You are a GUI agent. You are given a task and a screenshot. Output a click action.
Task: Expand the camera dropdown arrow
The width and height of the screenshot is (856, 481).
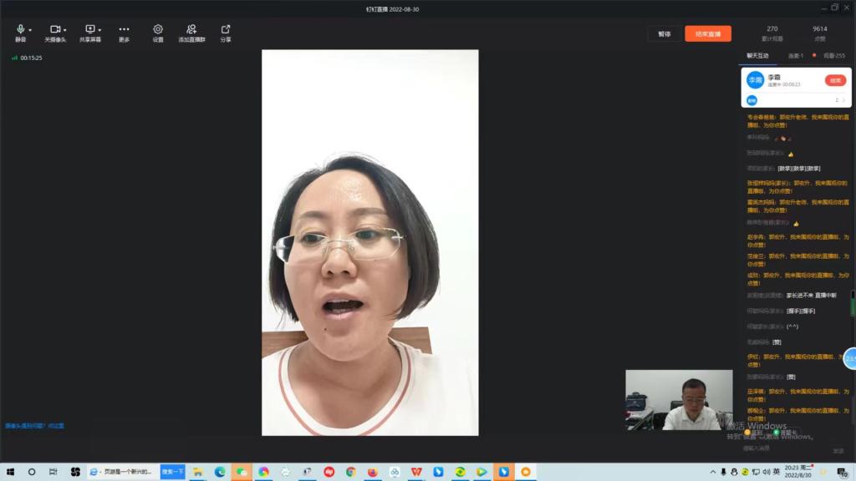point(65,30)
